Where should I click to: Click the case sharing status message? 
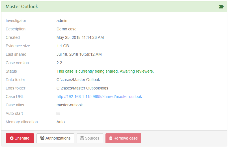[105, 71]
